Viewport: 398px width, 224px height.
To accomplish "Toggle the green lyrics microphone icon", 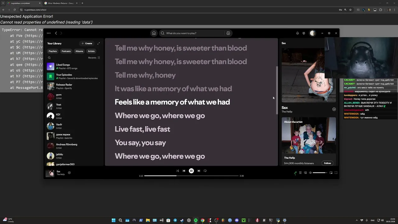I will (x=295, y=173).
